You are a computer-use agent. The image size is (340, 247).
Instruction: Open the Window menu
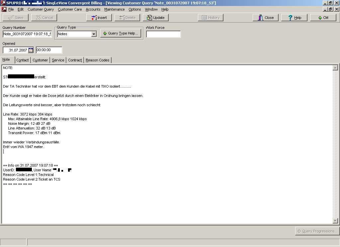click(151, 9)
